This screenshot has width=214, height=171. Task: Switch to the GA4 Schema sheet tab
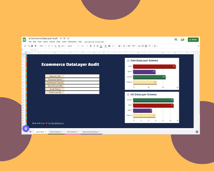click(x=56, y=132)
